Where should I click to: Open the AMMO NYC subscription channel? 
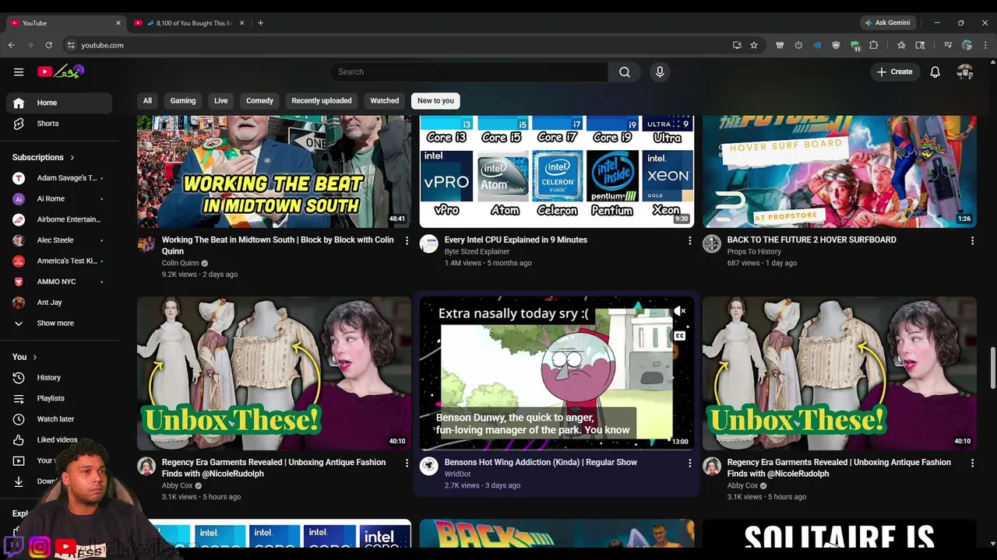(59, 282)
